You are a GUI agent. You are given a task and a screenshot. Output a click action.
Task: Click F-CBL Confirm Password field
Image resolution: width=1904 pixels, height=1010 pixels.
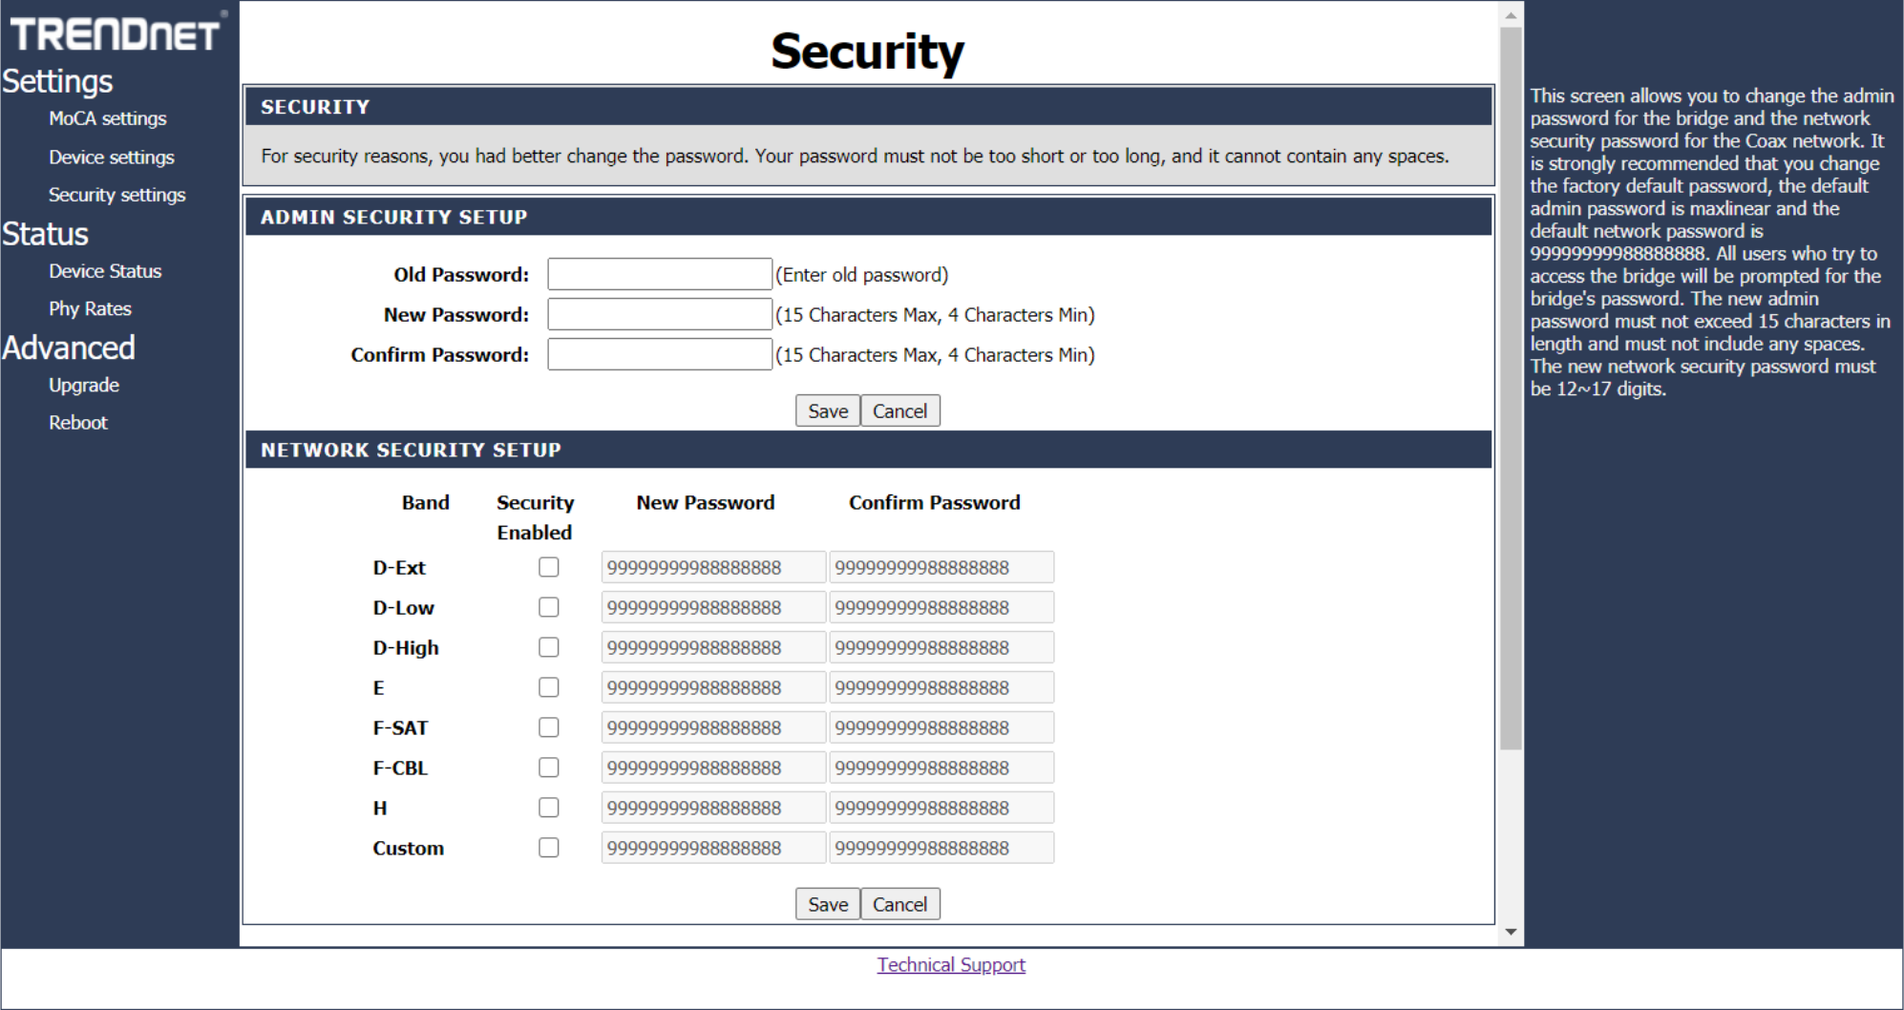click(x=941, y=768)
